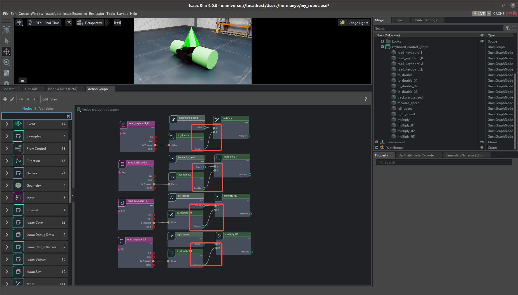
Task: Click the node library panel collapse handle
Action: click(x=73, y=195)
